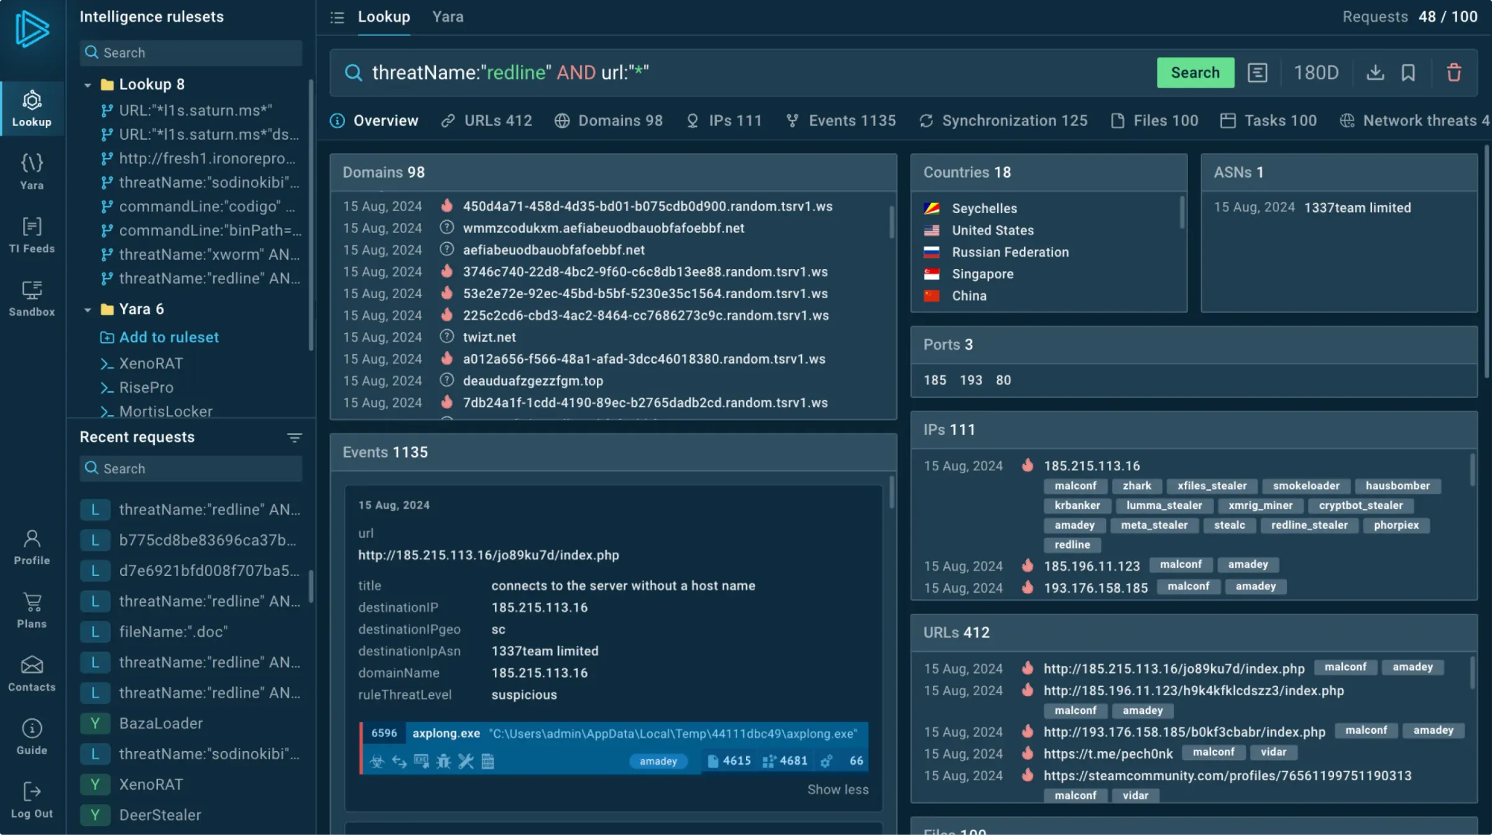Select the XenoRAT Yara rule in tree
1492x835 pixels.
(150, 363)
